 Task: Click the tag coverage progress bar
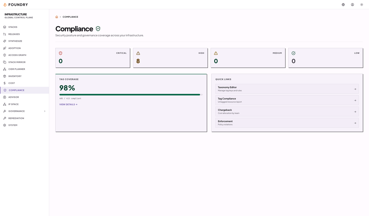click(131, 95)
